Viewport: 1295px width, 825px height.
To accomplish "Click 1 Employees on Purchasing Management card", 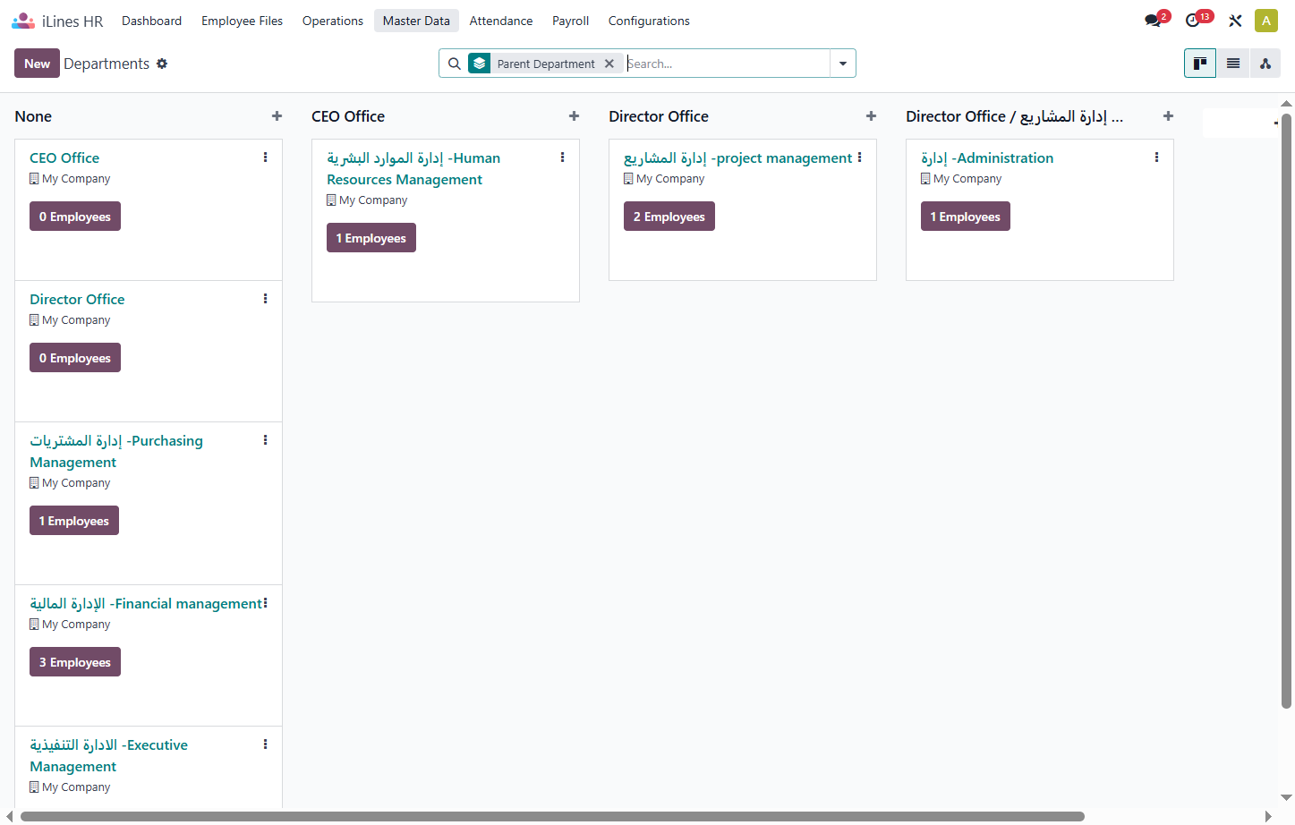I will tap(74, 521).
